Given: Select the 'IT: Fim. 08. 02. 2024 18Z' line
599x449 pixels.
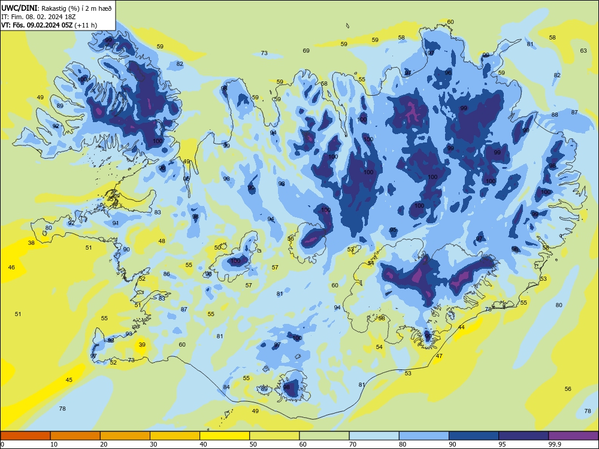Looking at the screenshot, I should pos(38,17).
